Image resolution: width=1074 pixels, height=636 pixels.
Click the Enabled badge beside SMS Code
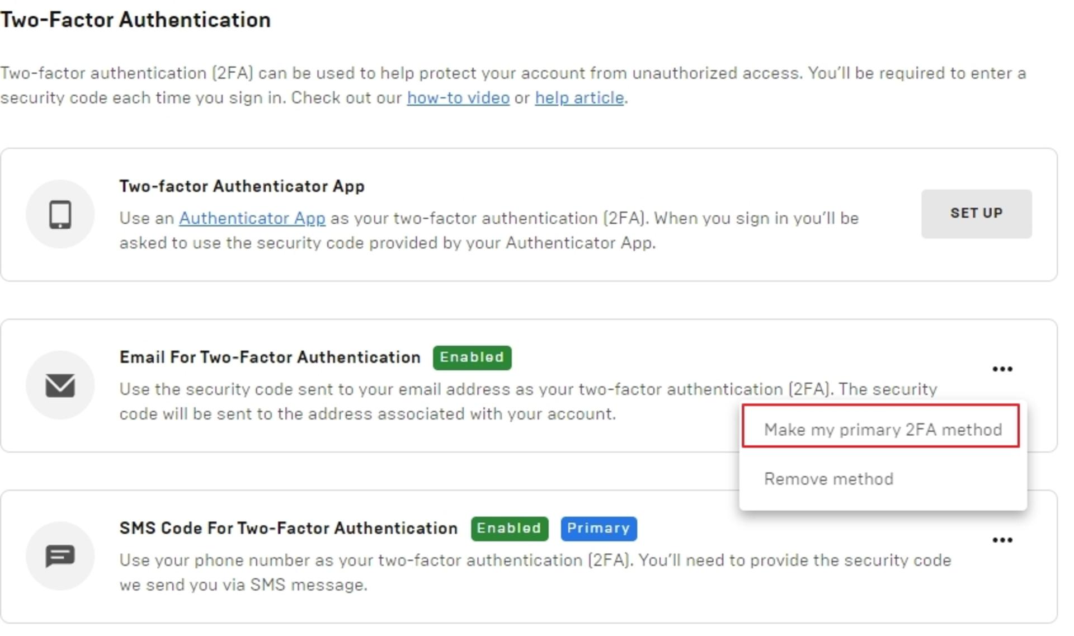(x=510, y=529)
